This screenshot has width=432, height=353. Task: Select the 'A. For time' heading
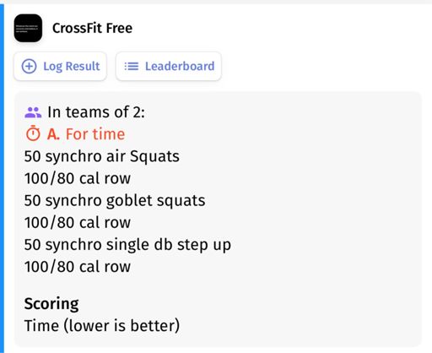tap(86, 133)
